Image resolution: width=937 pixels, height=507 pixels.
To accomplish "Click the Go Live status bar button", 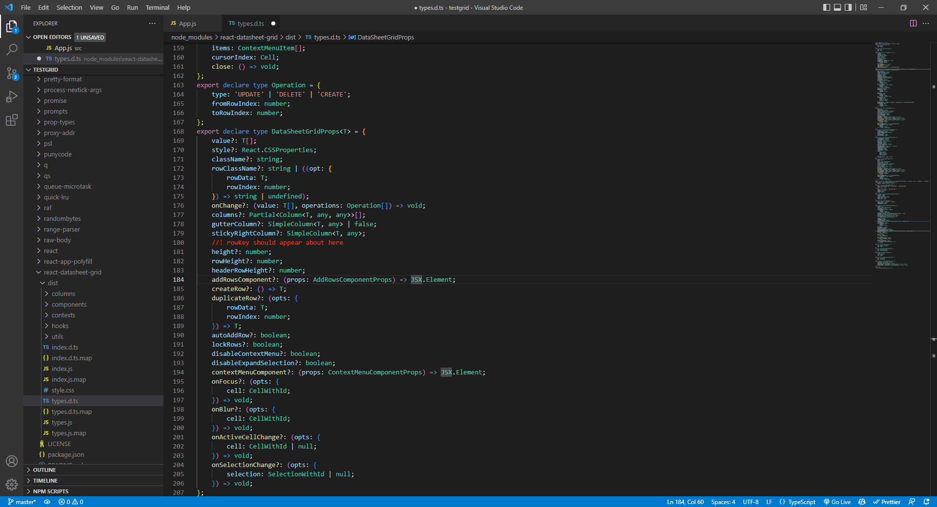I will click(x=837, y=502).
